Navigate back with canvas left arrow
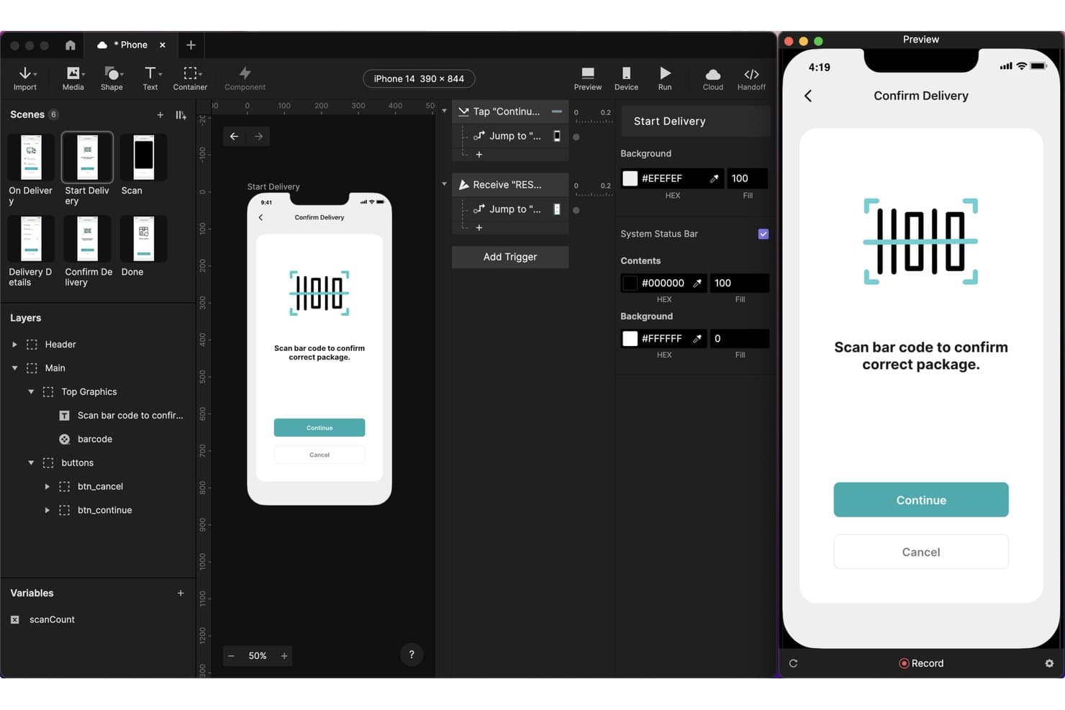This screenshot has height=710, width=1065. (x=234, y=136)
